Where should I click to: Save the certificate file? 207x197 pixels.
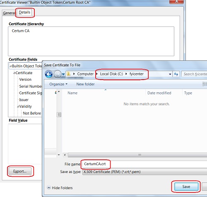(186, 187)
